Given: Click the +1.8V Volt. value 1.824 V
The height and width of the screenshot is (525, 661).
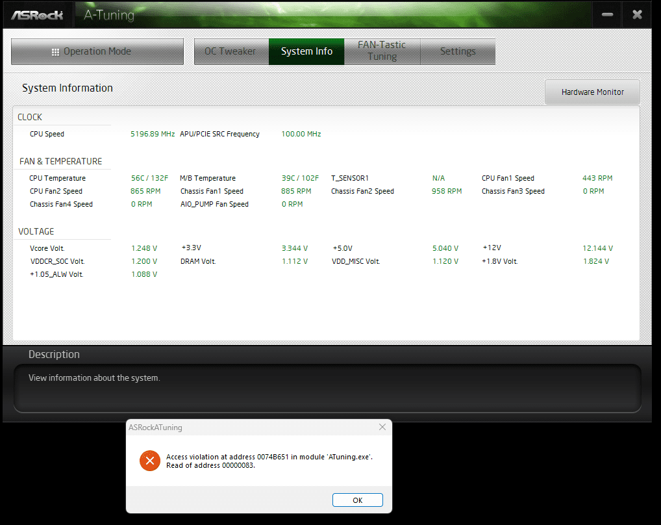Looking at the screenshot, I should click(x=596, y=261).
